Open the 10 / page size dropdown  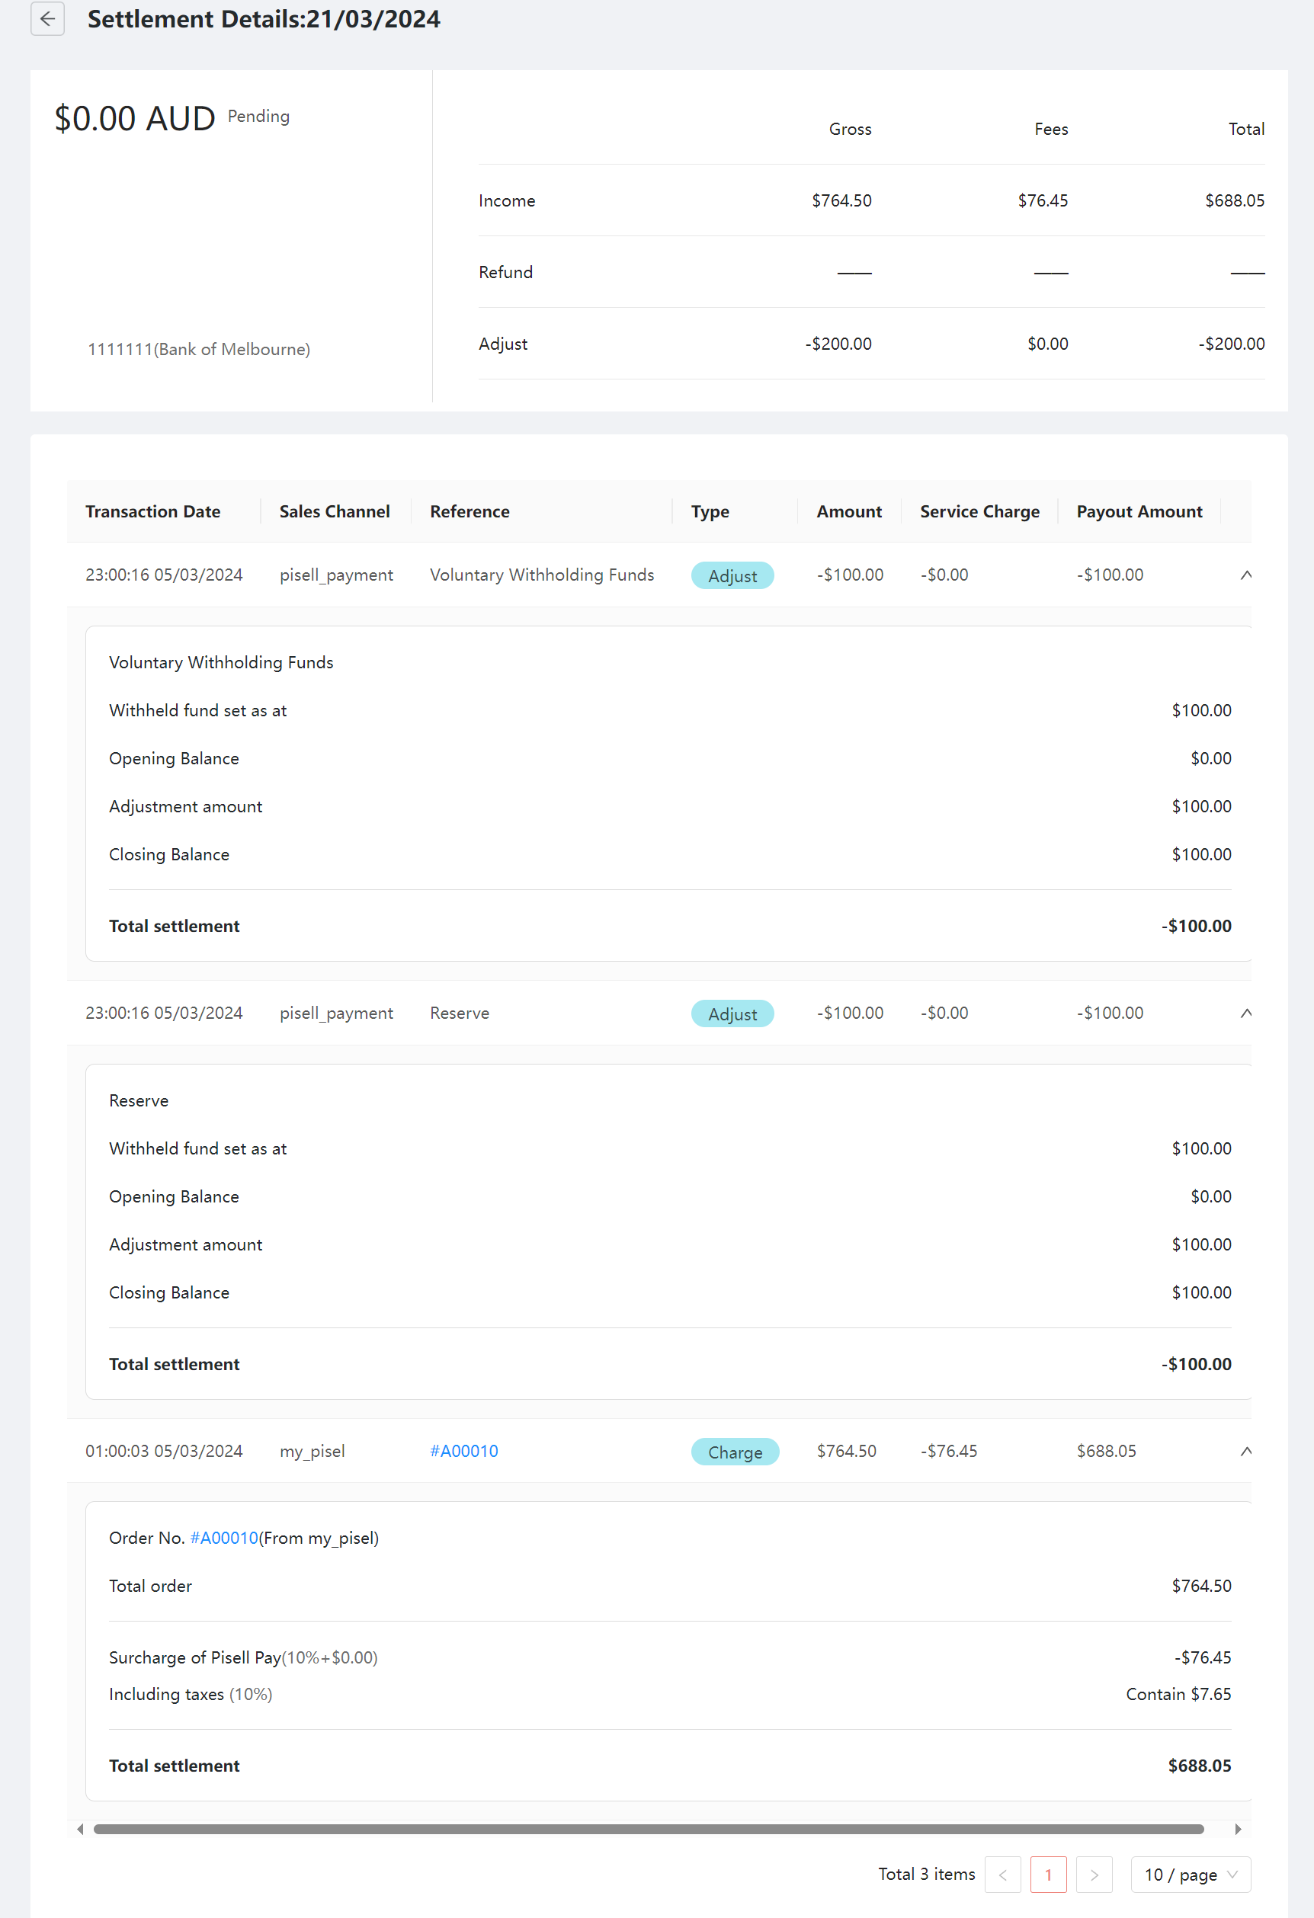(x=1189, y=1875)
